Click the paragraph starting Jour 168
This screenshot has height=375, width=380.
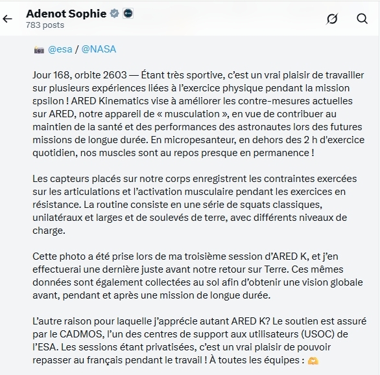[x=198, y=114]
